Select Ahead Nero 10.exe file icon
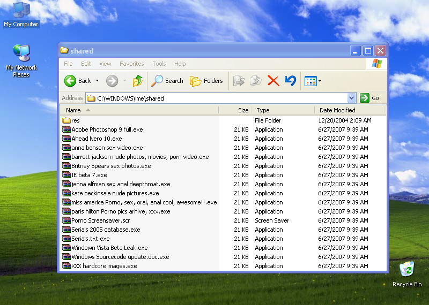 66,139
